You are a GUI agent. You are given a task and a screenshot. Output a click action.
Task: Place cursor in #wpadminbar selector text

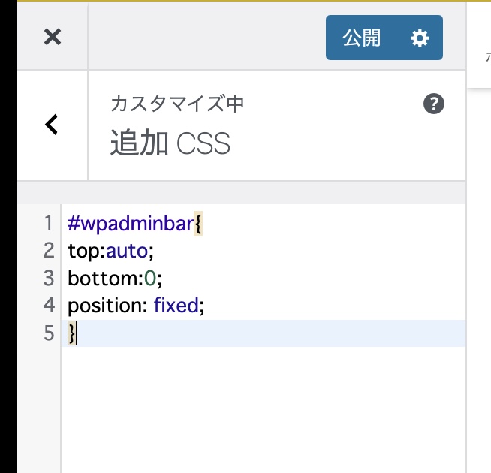point(131,223)
